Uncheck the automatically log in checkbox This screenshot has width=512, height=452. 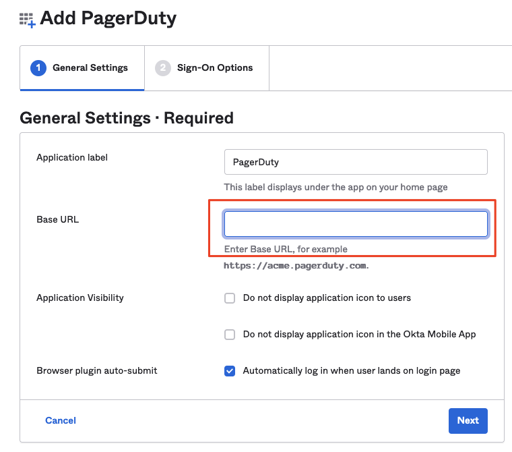point(230,371)
